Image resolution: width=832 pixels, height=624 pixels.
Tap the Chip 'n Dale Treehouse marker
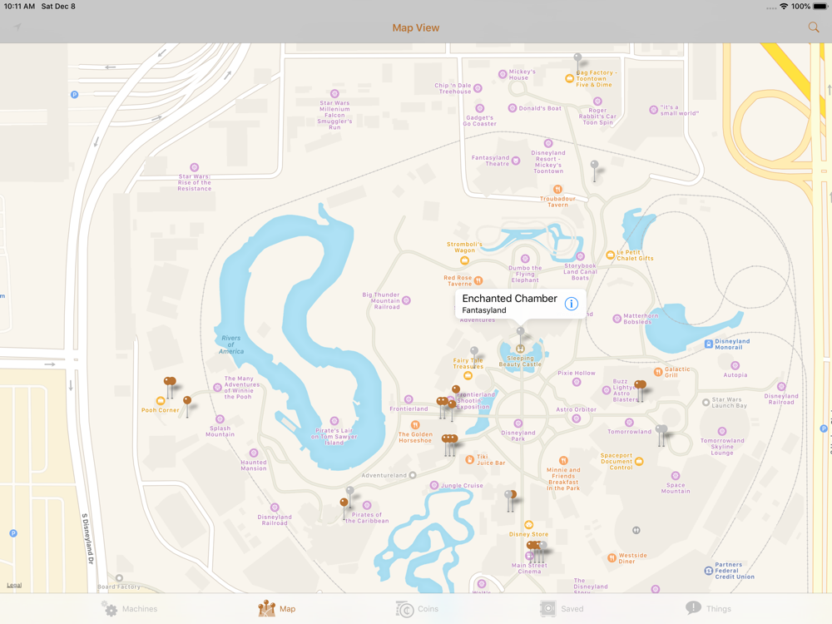[478, 88]
